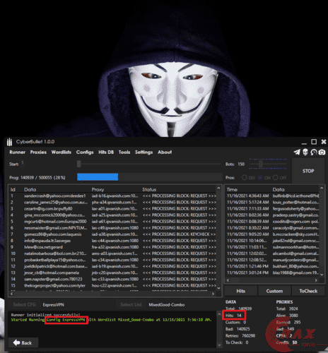328x353 pixels.
Task: Switch to the Custom tab
Action: (274, 291)
